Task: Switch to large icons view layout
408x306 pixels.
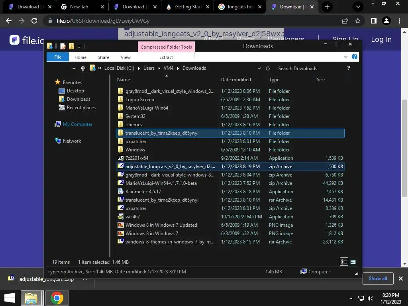Action: pyautogui.click(x=353, y=262)
